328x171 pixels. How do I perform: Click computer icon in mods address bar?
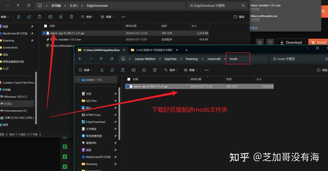point(123,59)
